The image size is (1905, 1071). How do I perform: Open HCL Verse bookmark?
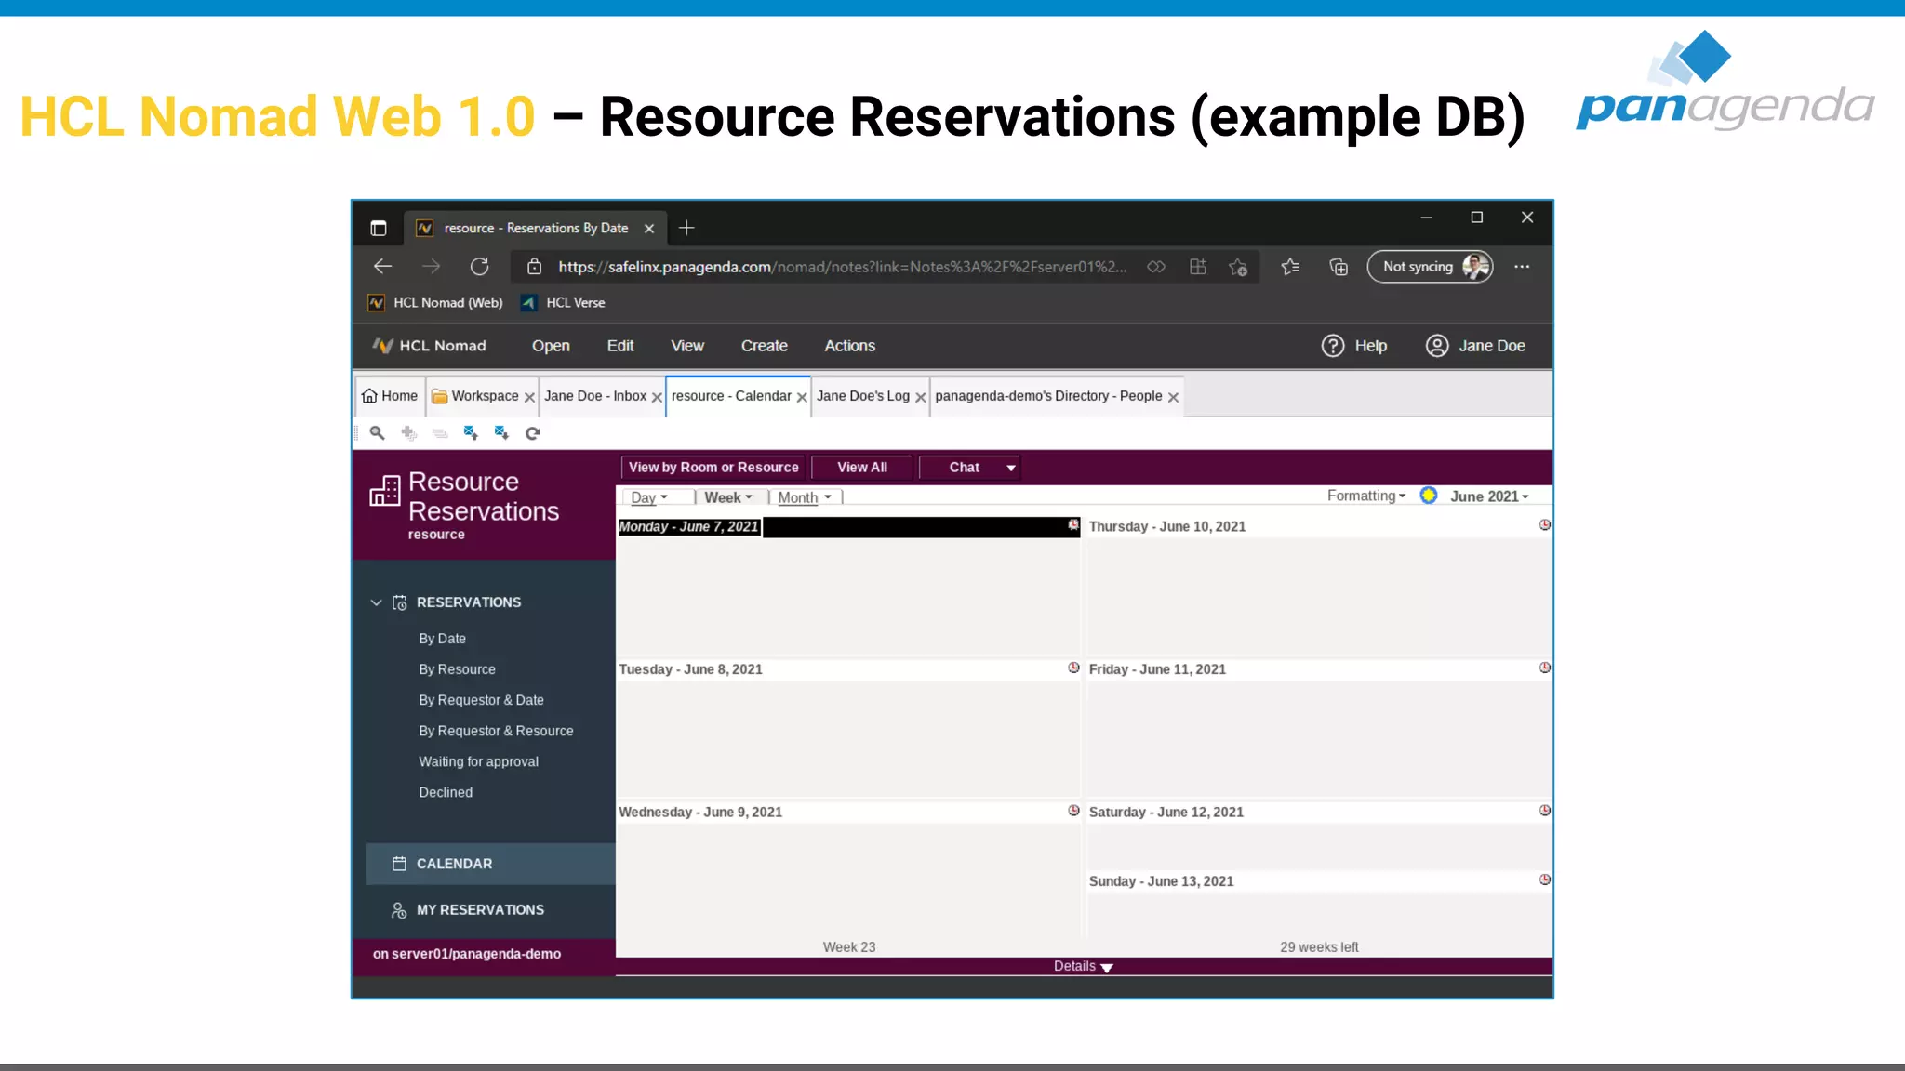click(x=563, y=303)
